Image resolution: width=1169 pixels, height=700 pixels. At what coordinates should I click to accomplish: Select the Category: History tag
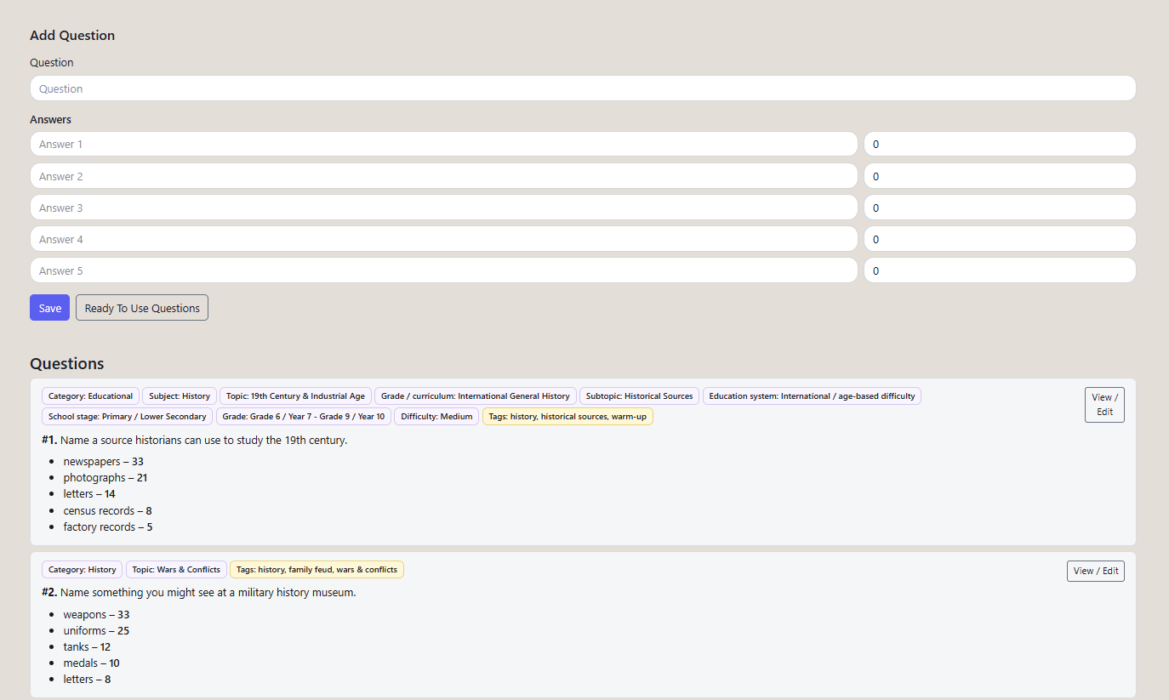coord(83,570)
